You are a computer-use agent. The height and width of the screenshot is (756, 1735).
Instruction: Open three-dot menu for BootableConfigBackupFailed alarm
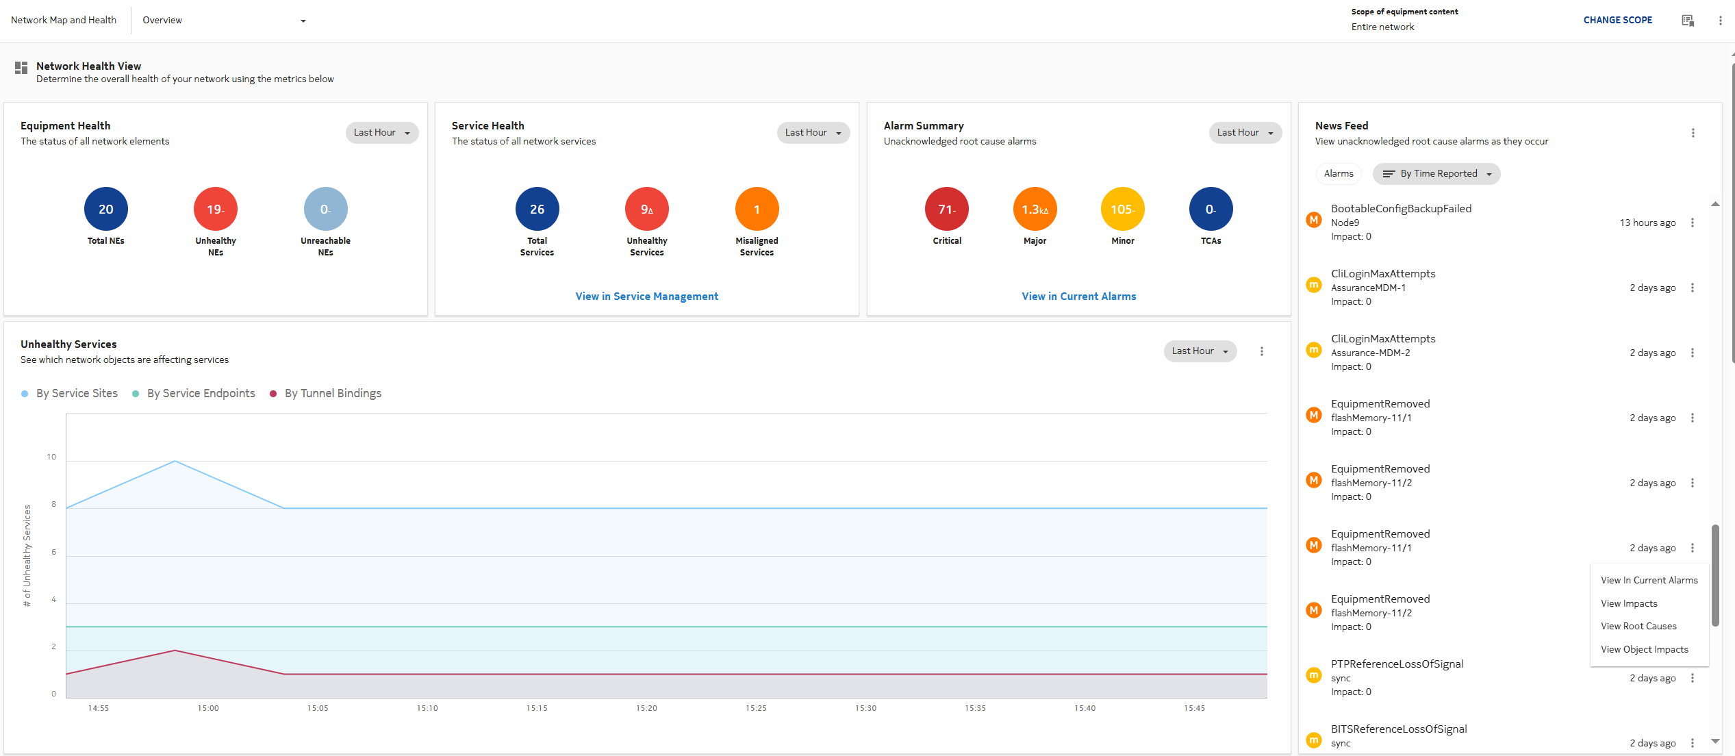coord(1692,223)
